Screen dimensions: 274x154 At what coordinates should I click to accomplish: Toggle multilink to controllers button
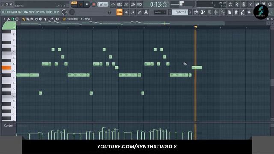click(146, 12)
